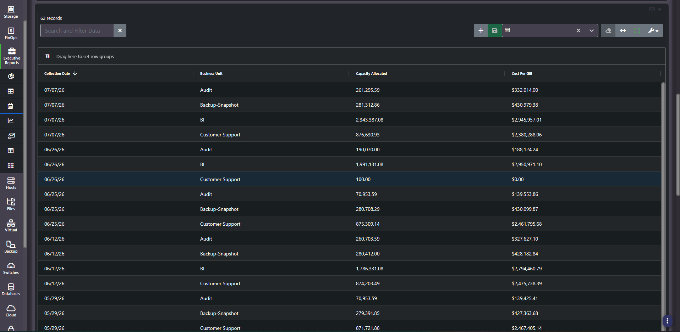Open the Hosts section
The height and width of the screenshot is (332, 680).
(x=11, y=183)
